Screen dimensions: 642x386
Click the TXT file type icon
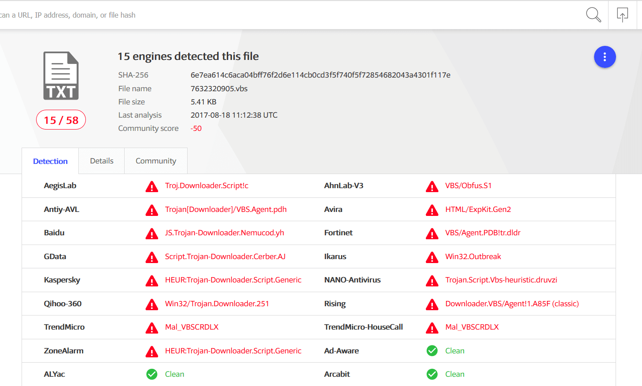(x=61, y=76)
